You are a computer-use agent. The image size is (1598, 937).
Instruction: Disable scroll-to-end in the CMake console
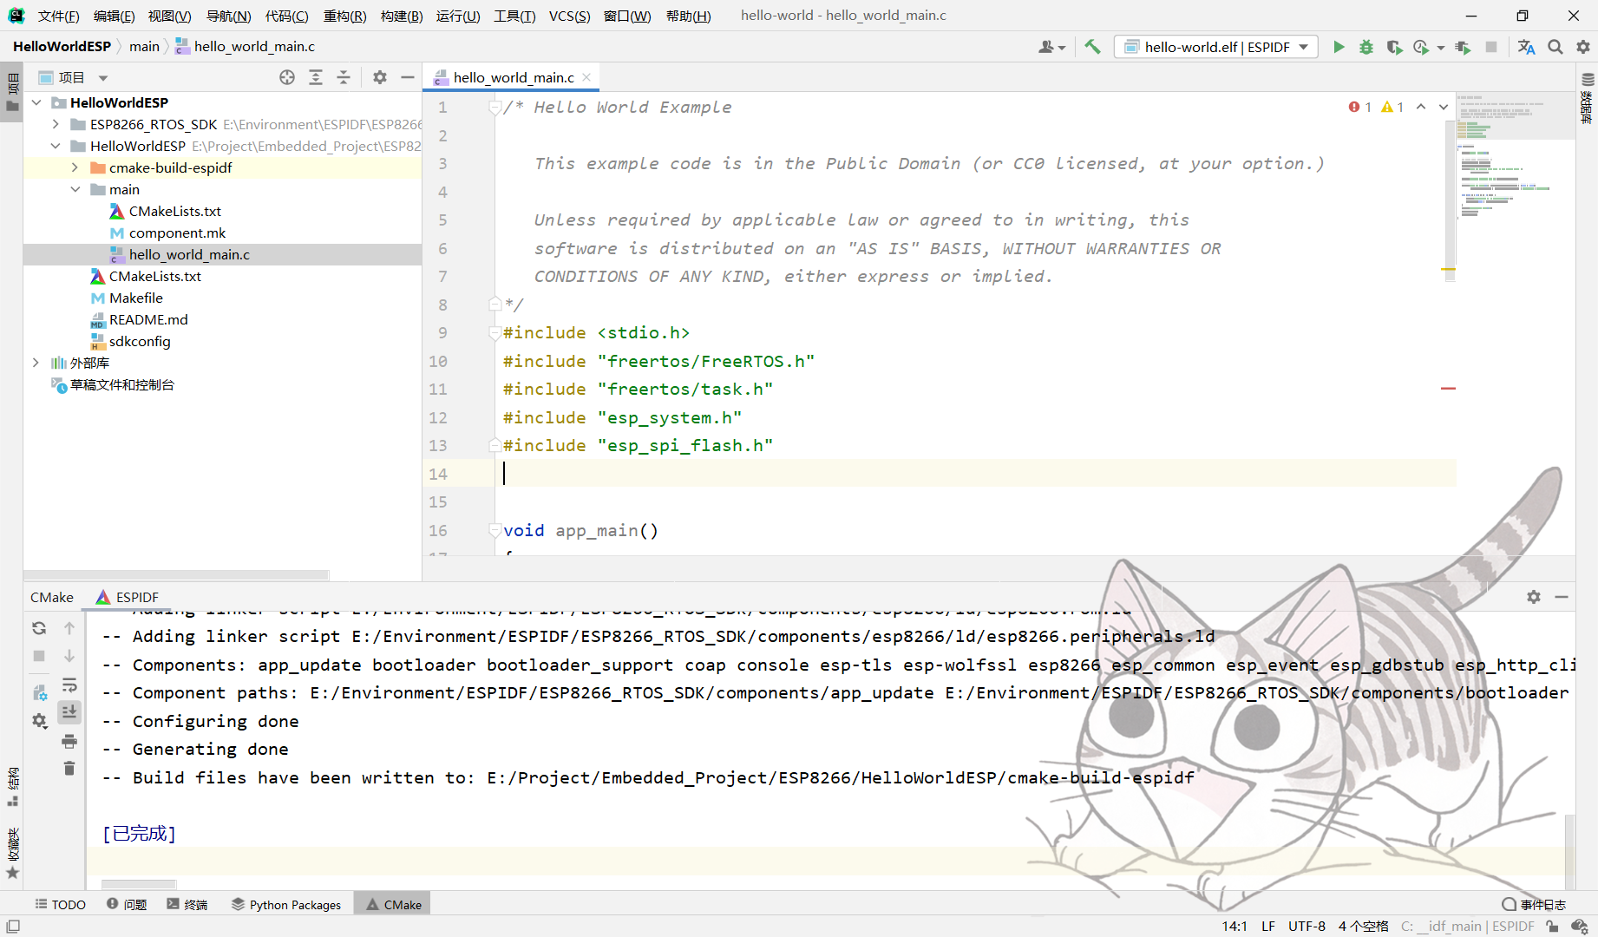click(x=69, y=712)
